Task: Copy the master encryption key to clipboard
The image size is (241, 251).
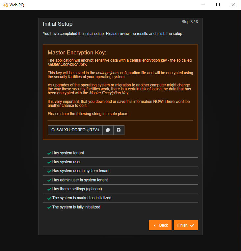Action: (108, 130)
